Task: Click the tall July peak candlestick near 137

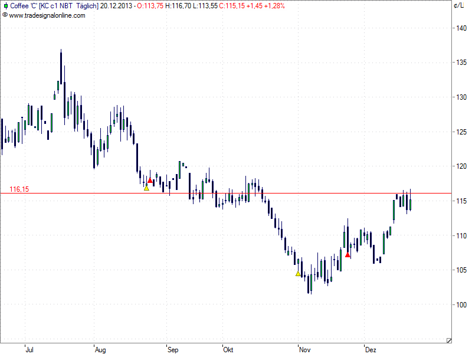Action: 61,68
